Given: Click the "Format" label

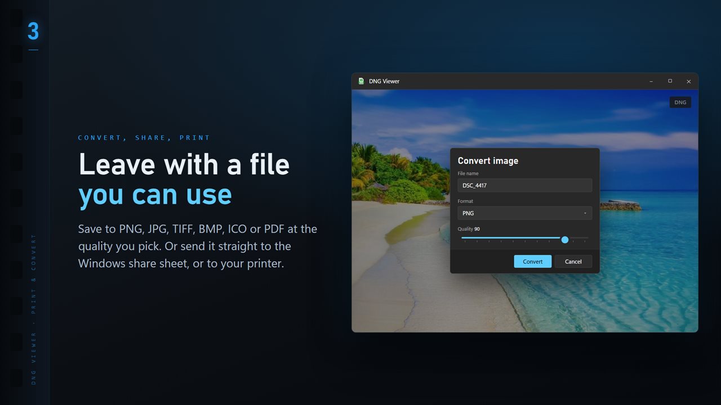Looking at the screenshot, I should pyautogui.click(x=465, y=201).
